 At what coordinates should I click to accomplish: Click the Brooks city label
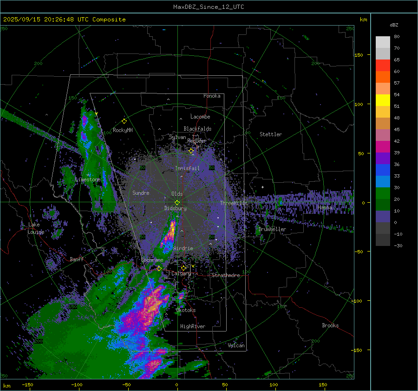pos(330,325)
